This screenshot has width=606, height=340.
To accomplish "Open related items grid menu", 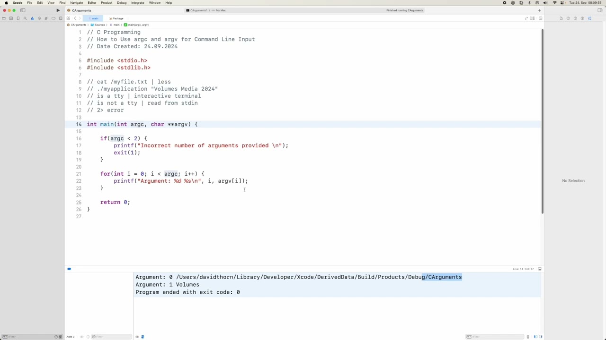I will point(68,18).
